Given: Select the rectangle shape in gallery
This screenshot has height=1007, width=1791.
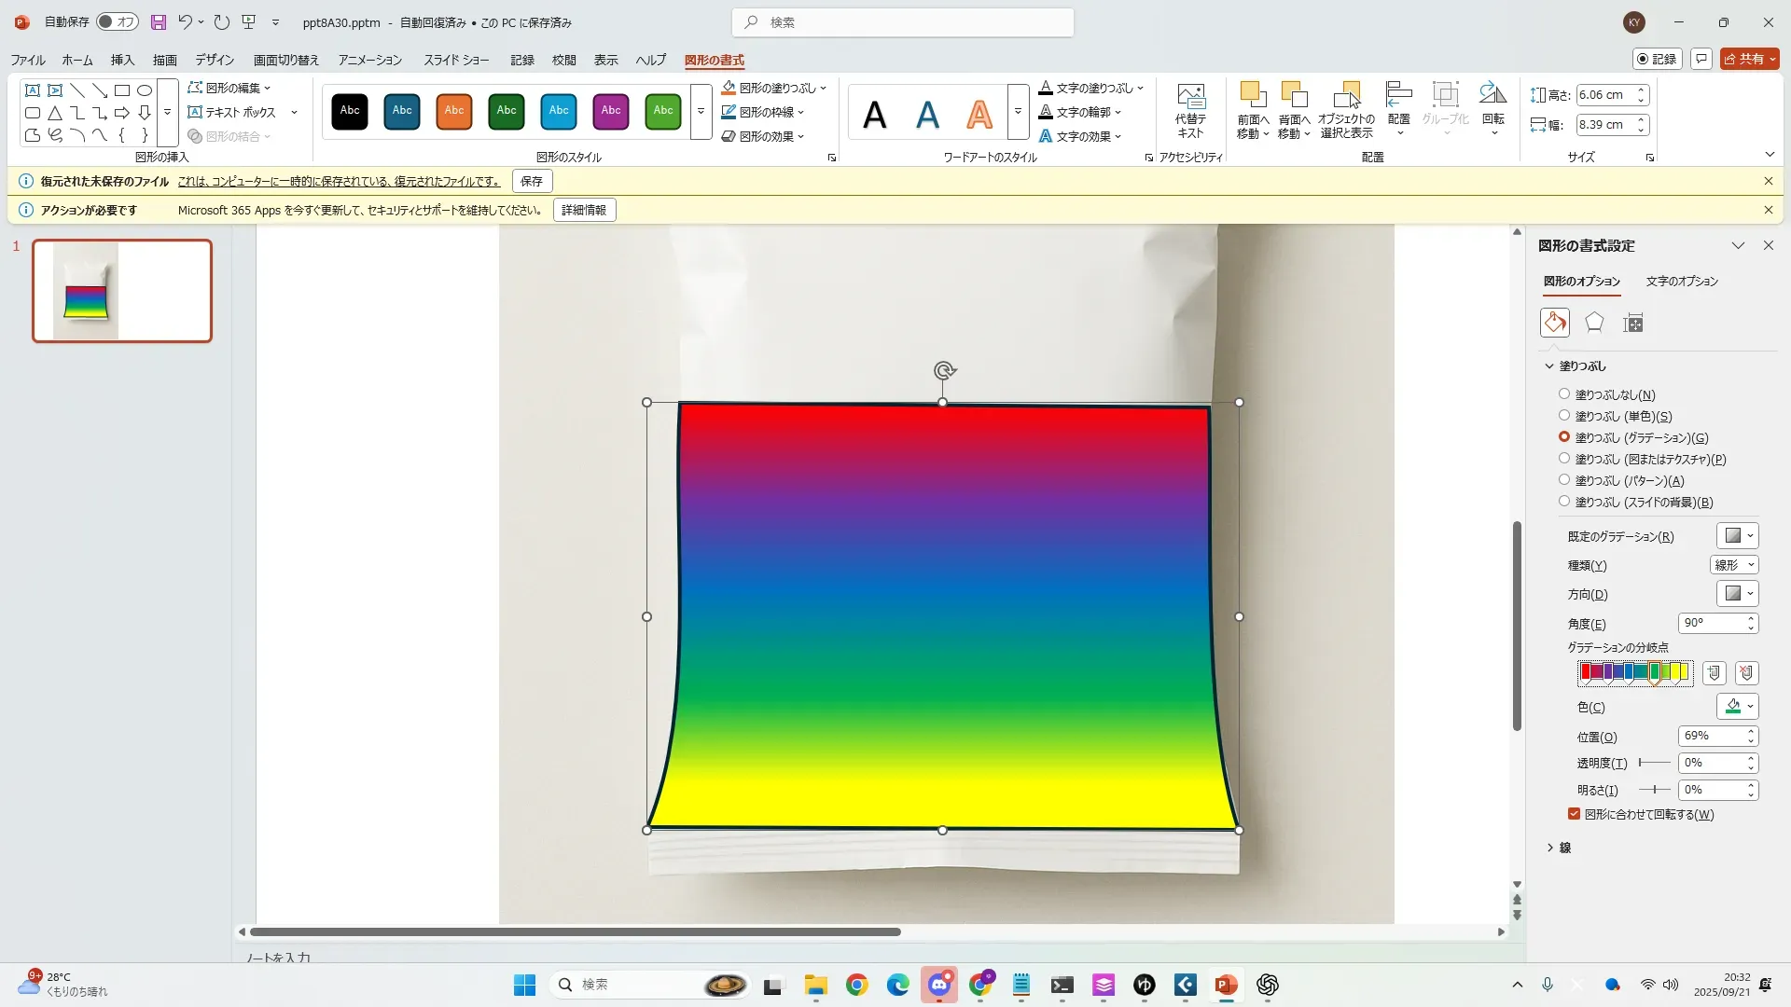Looking at the screenshot, I should point(122,90).
